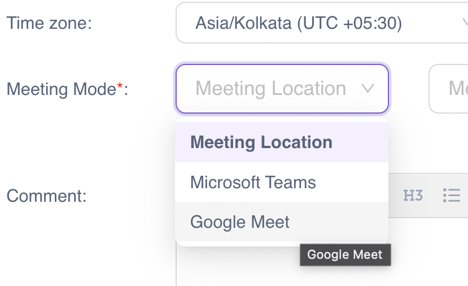Viewport: 468px width, 286px height.
Task: Apply H3 heading in comment toolbar
Action: [413, 196]
